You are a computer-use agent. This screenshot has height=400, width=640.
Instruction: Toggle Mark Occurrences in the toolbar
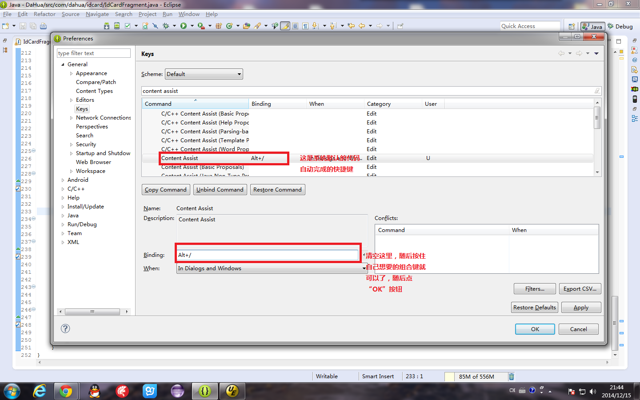(285, 26)
